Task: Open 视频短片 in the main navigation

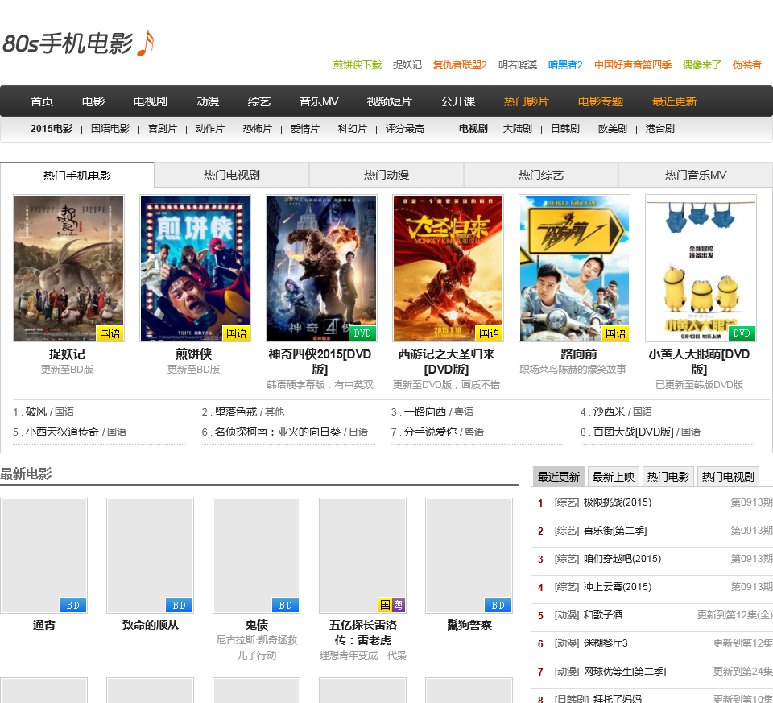Action: (390, 101)
